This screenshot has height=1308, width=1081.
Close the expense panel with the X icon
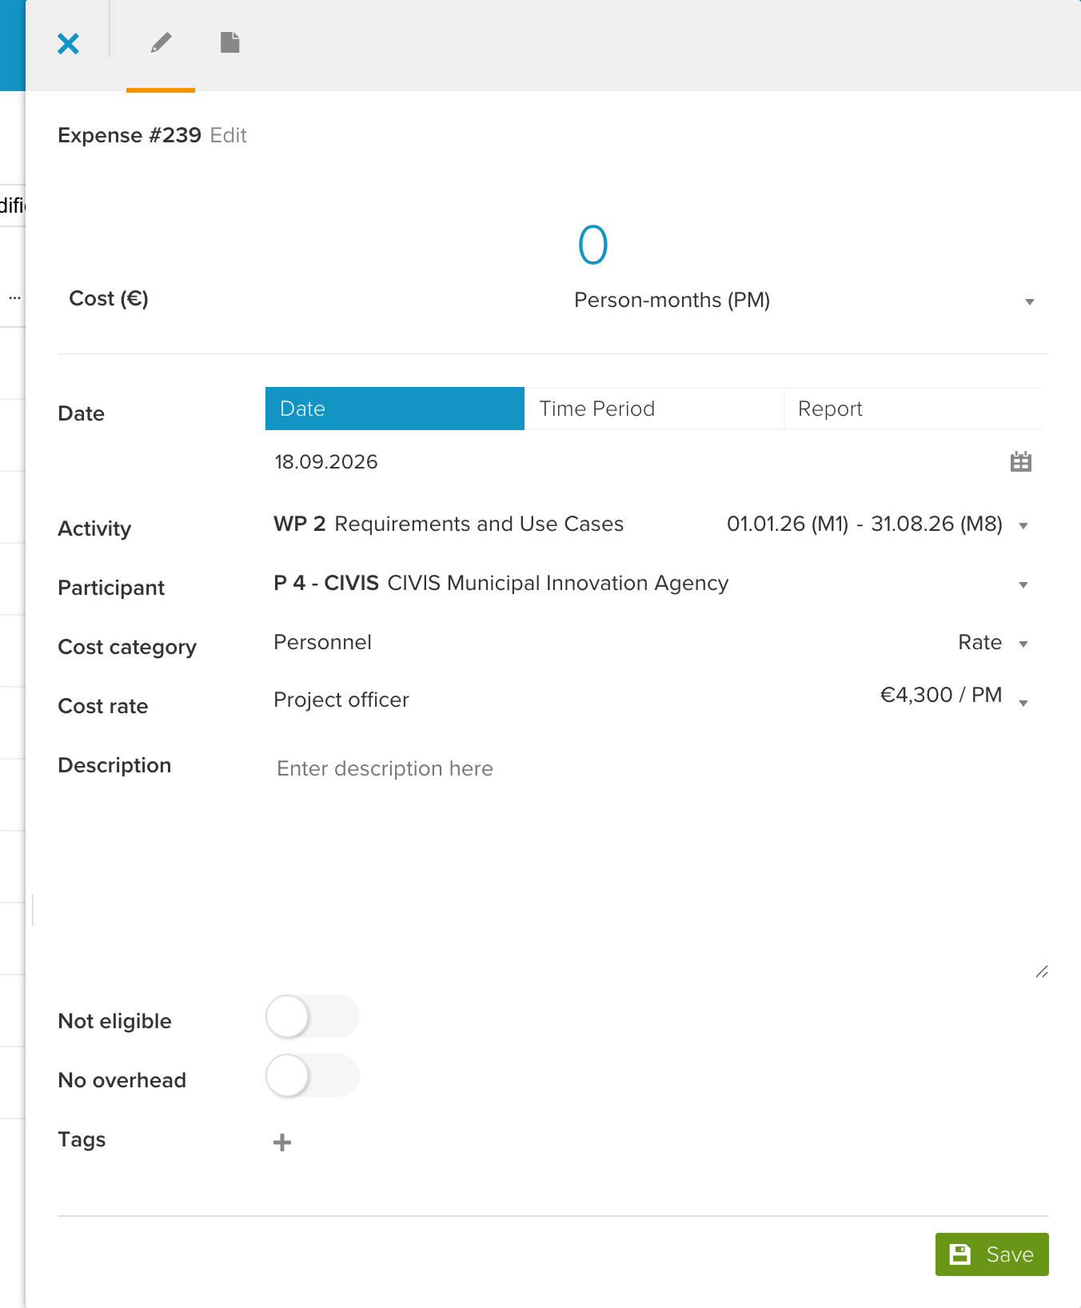[69, 44]
